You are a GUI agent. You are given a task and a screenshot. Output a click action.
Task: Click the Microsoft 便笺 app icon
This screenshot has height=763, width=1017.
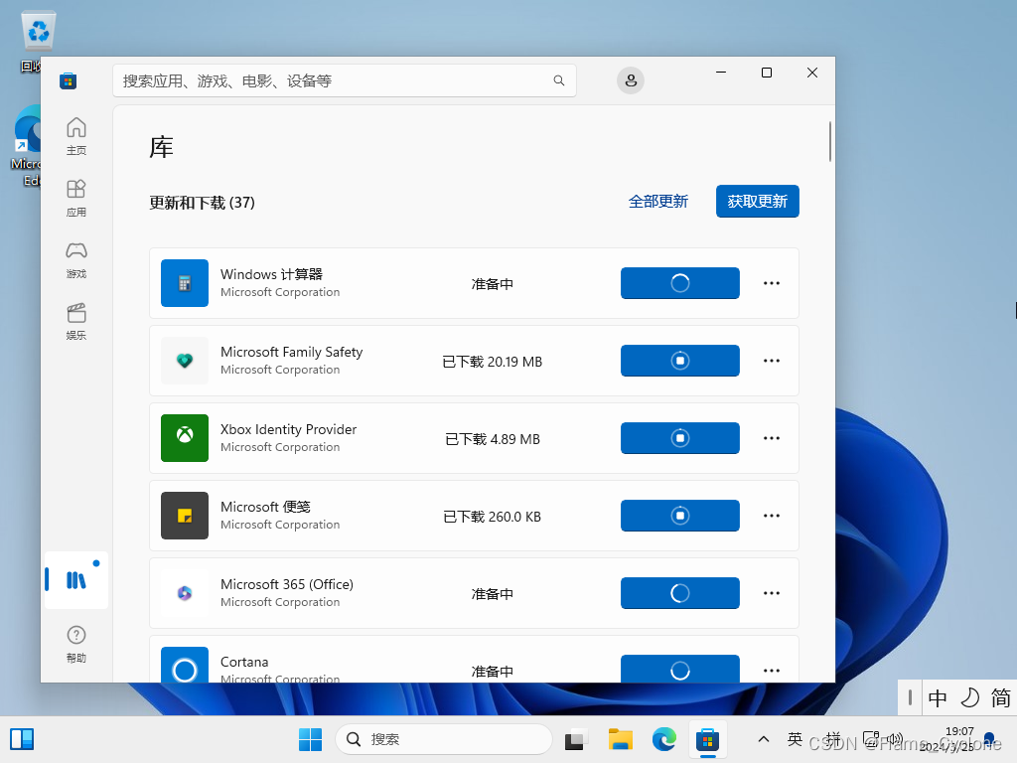(185, 516)
